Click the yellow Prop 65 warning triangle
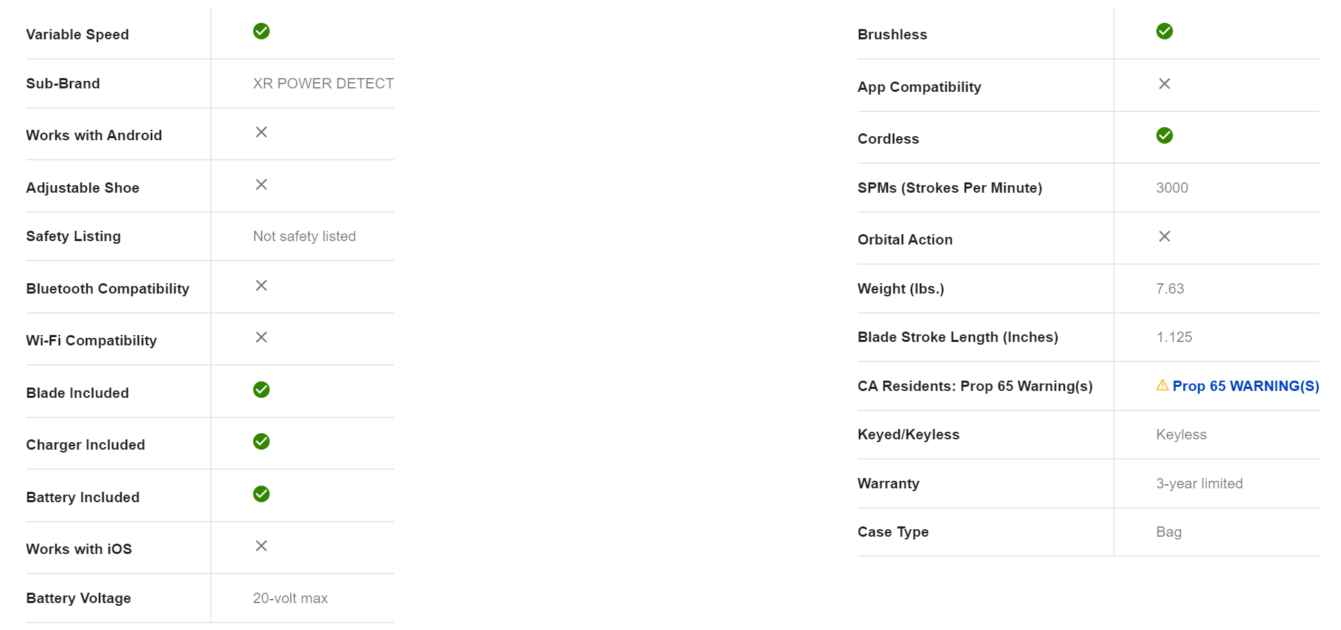 coord(1163,385)
